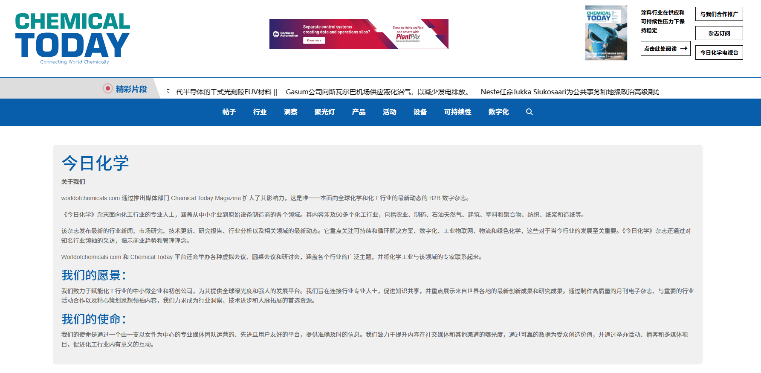
Task: Select 产品 in the navigation bar
Action: click(x=359, y=112)
